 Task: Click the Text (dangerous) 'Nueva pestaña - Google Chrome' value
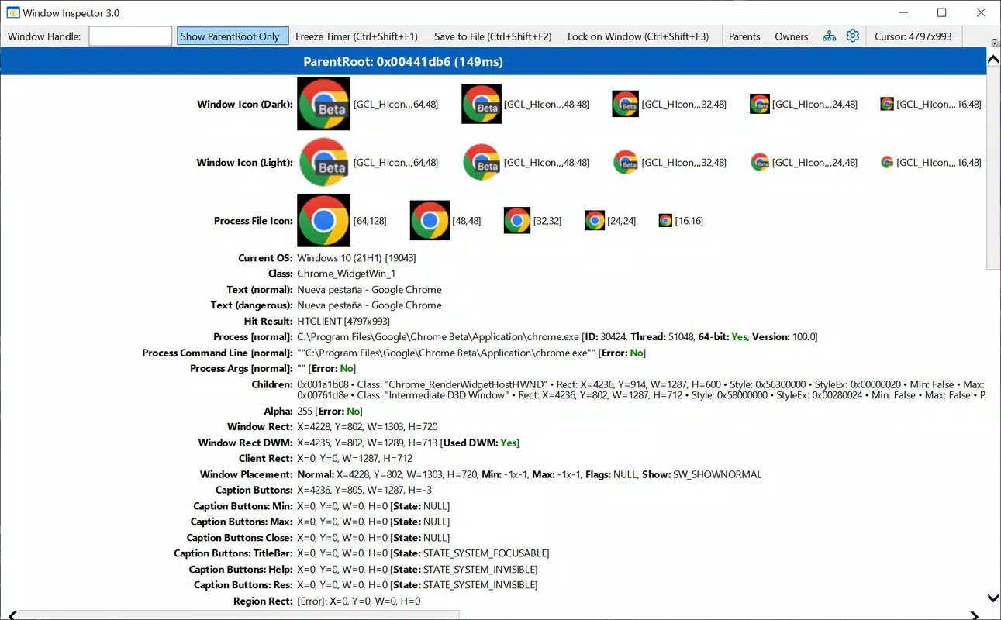(369, 305)
